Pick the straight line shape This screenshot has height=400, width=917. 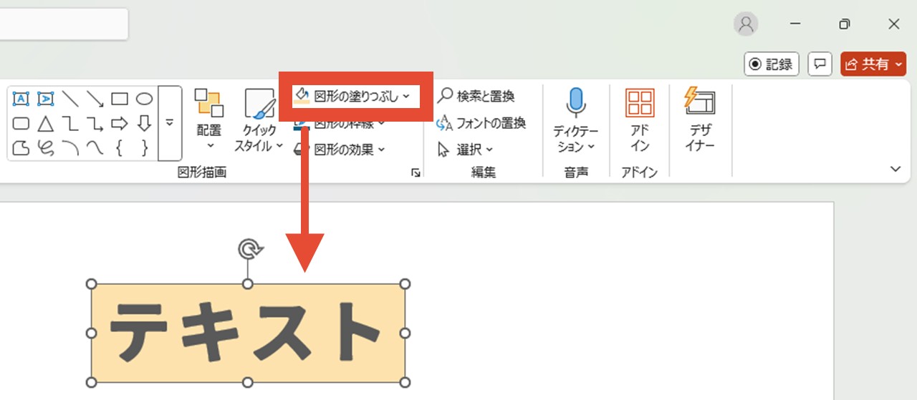(x=70, y=99)
